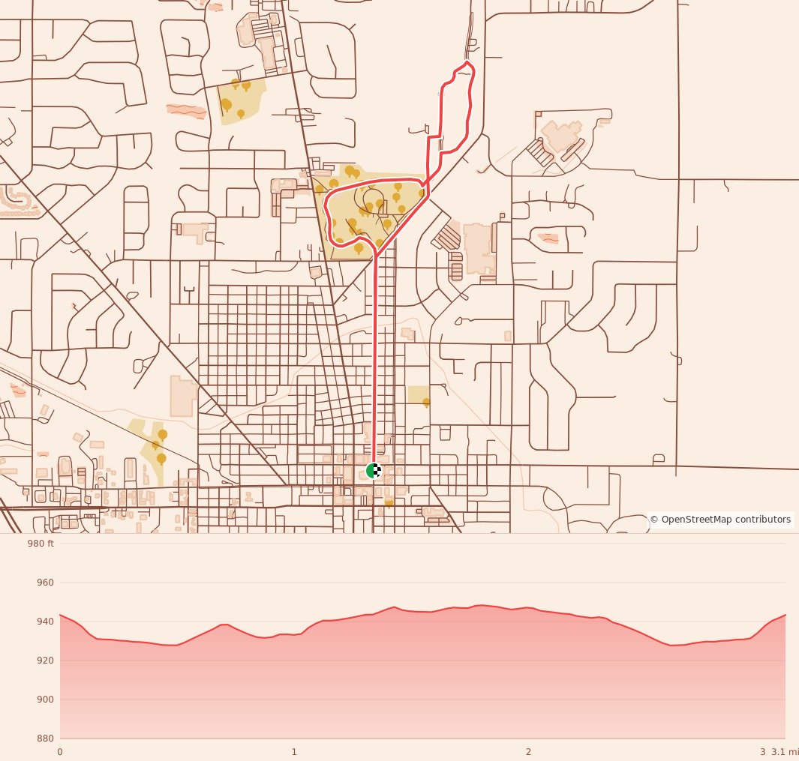Click the 0 mile tick on distance axis
The width and height of the screenshot is (799, 761).
pyautogui.click(x=60, y=751)
